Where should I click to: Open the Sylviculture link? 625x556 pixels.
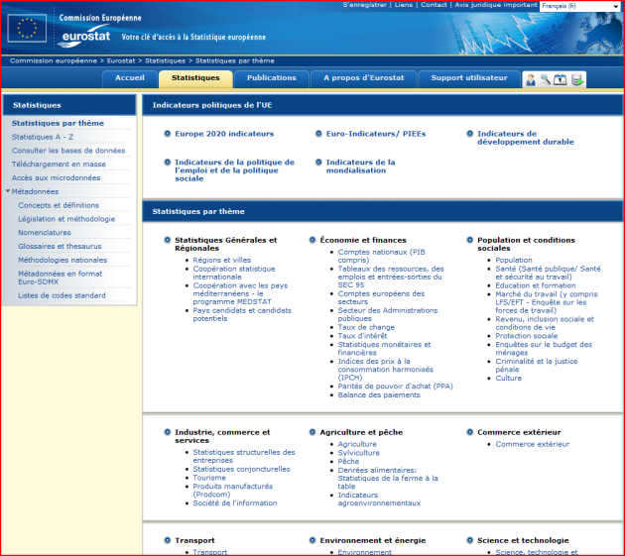click(359, 453)
